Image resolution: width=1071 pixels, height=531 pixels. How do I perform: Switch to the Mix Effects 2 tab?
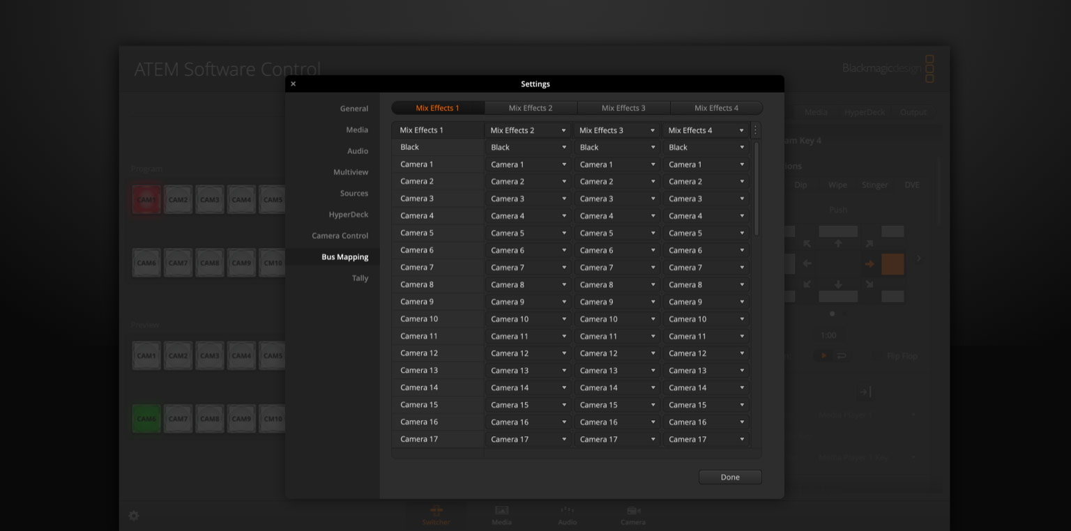point(531,108)
